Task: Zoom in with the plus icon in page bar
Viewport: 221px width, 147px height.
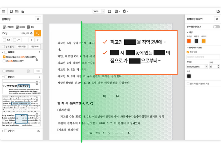Action: 122,133
